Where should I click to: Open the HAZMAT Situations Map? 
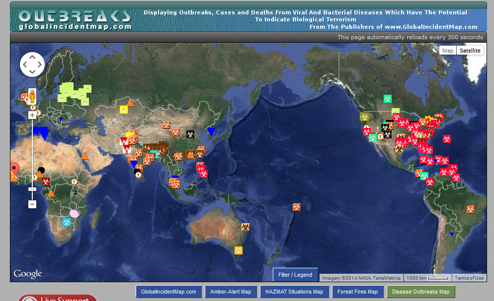coord(295,292)
